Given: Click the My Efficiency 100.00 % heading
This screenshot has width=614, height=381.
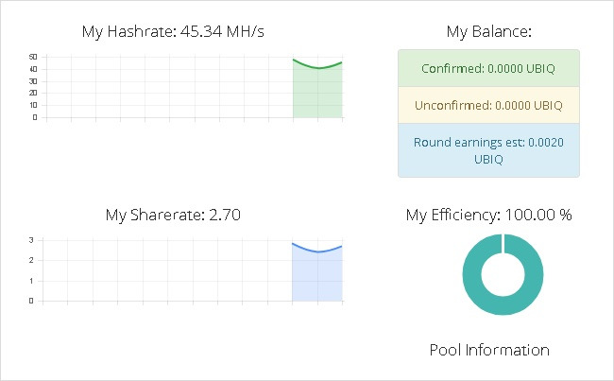Looking at the screenshot, I should pos(488,215).
